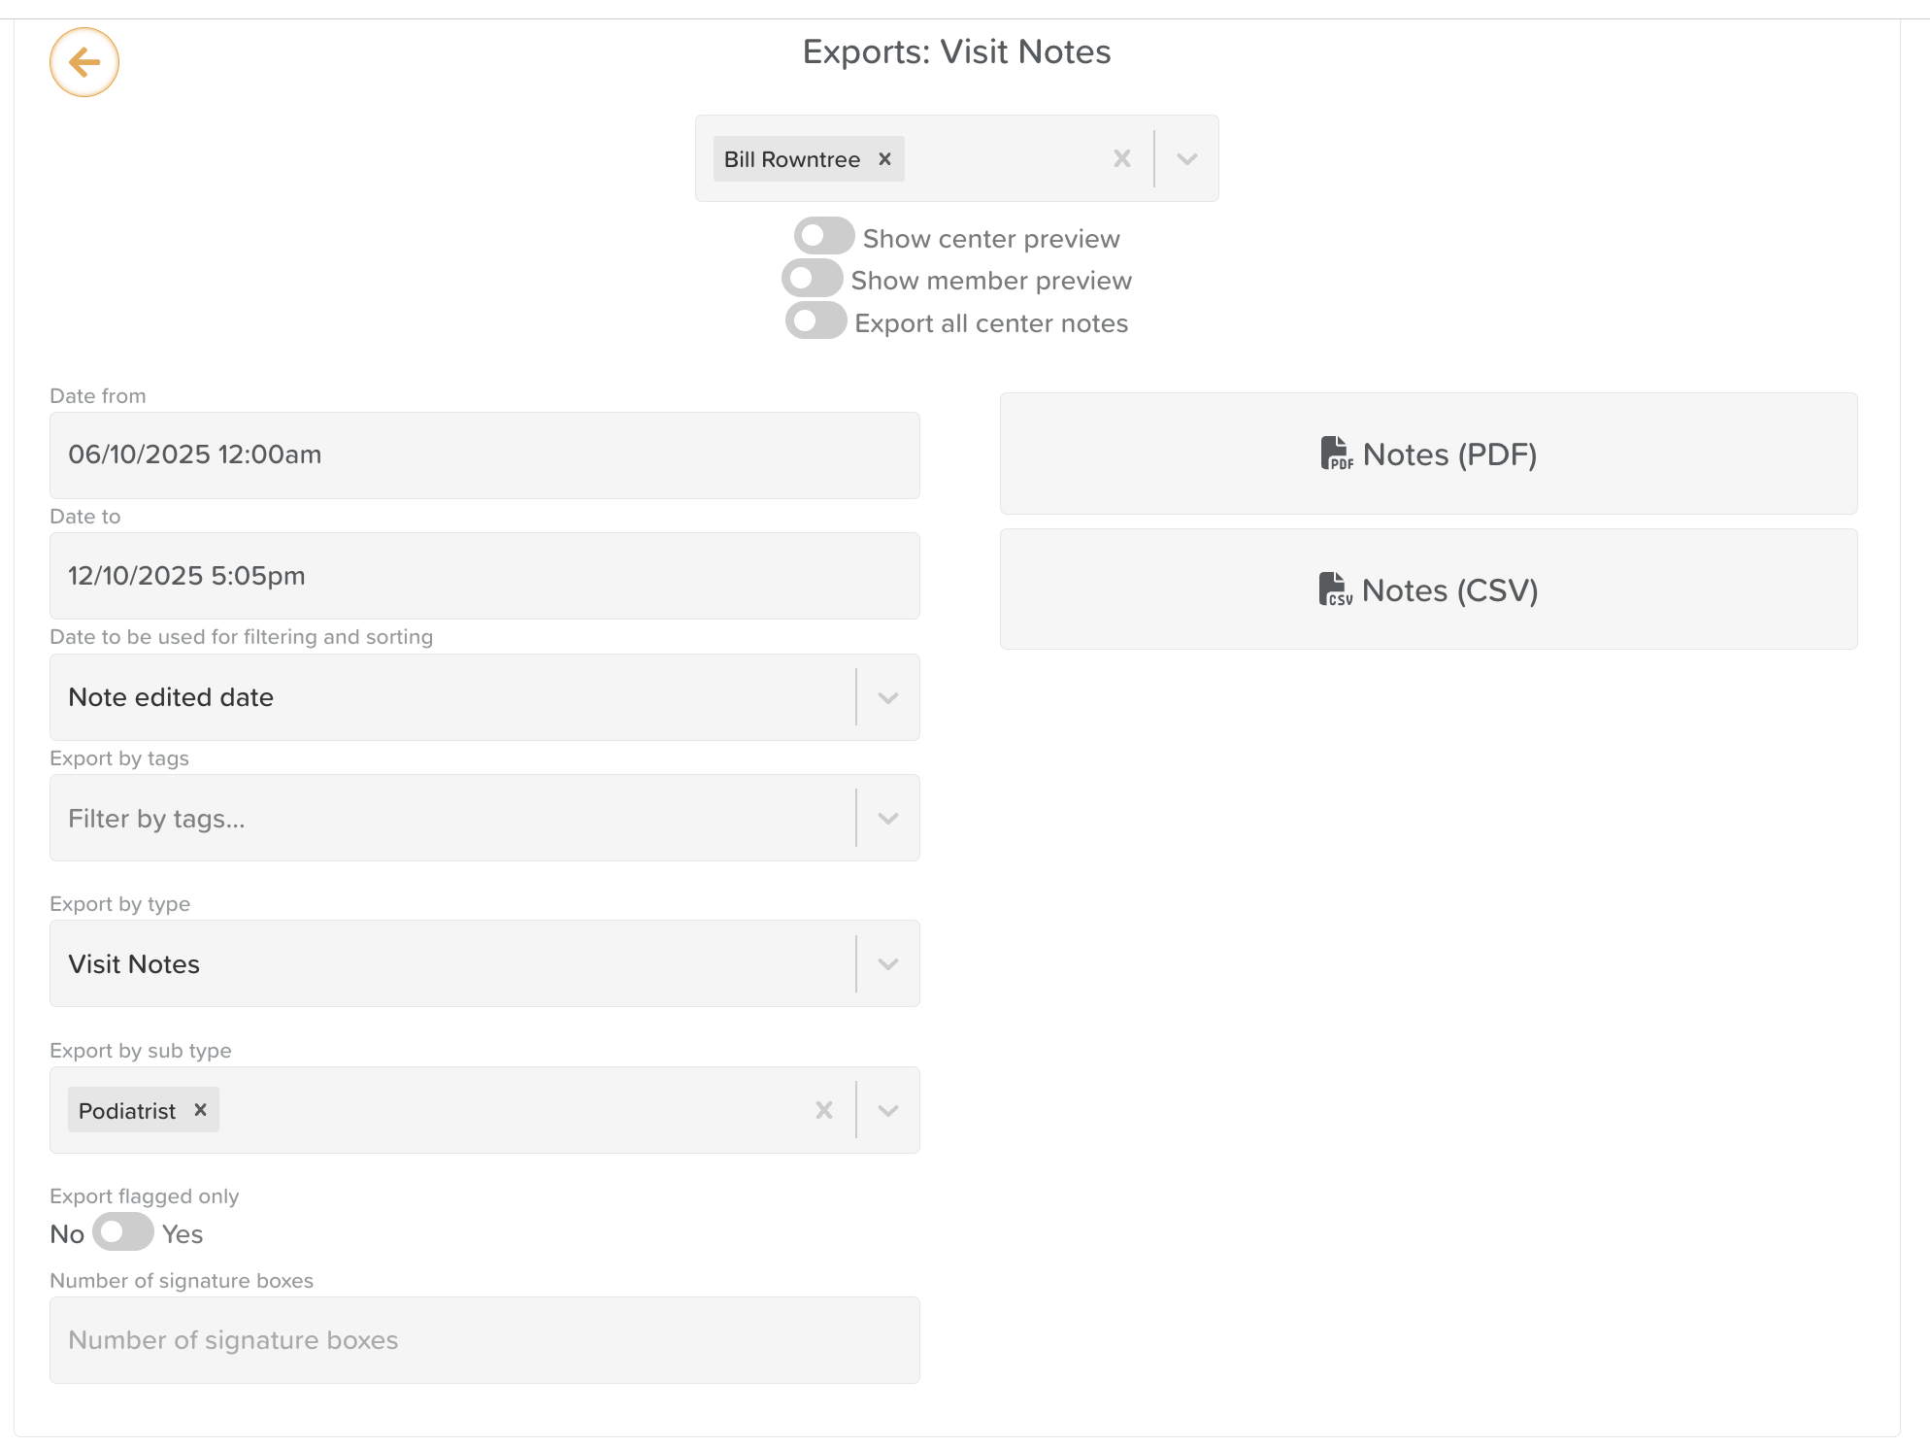Switch Export flagged only to Yes
The image size is (1930, 1447).
point(123,1233)
